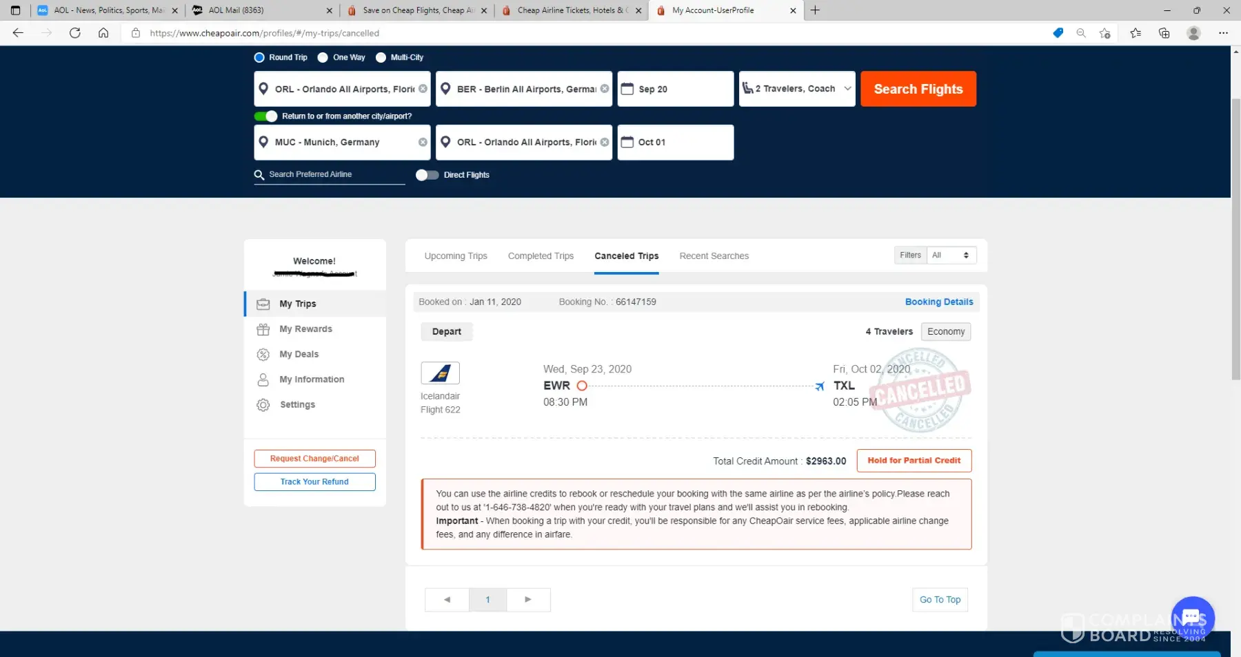The width and height of the screenshot is (1241, 657).
Task: Add this page to favorites
Action: point(1105,33)
